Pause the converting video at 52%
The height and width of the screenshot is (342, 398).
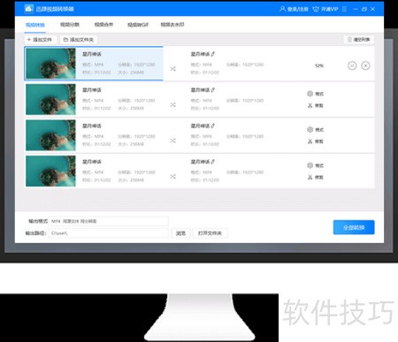[x=352, y=65]
